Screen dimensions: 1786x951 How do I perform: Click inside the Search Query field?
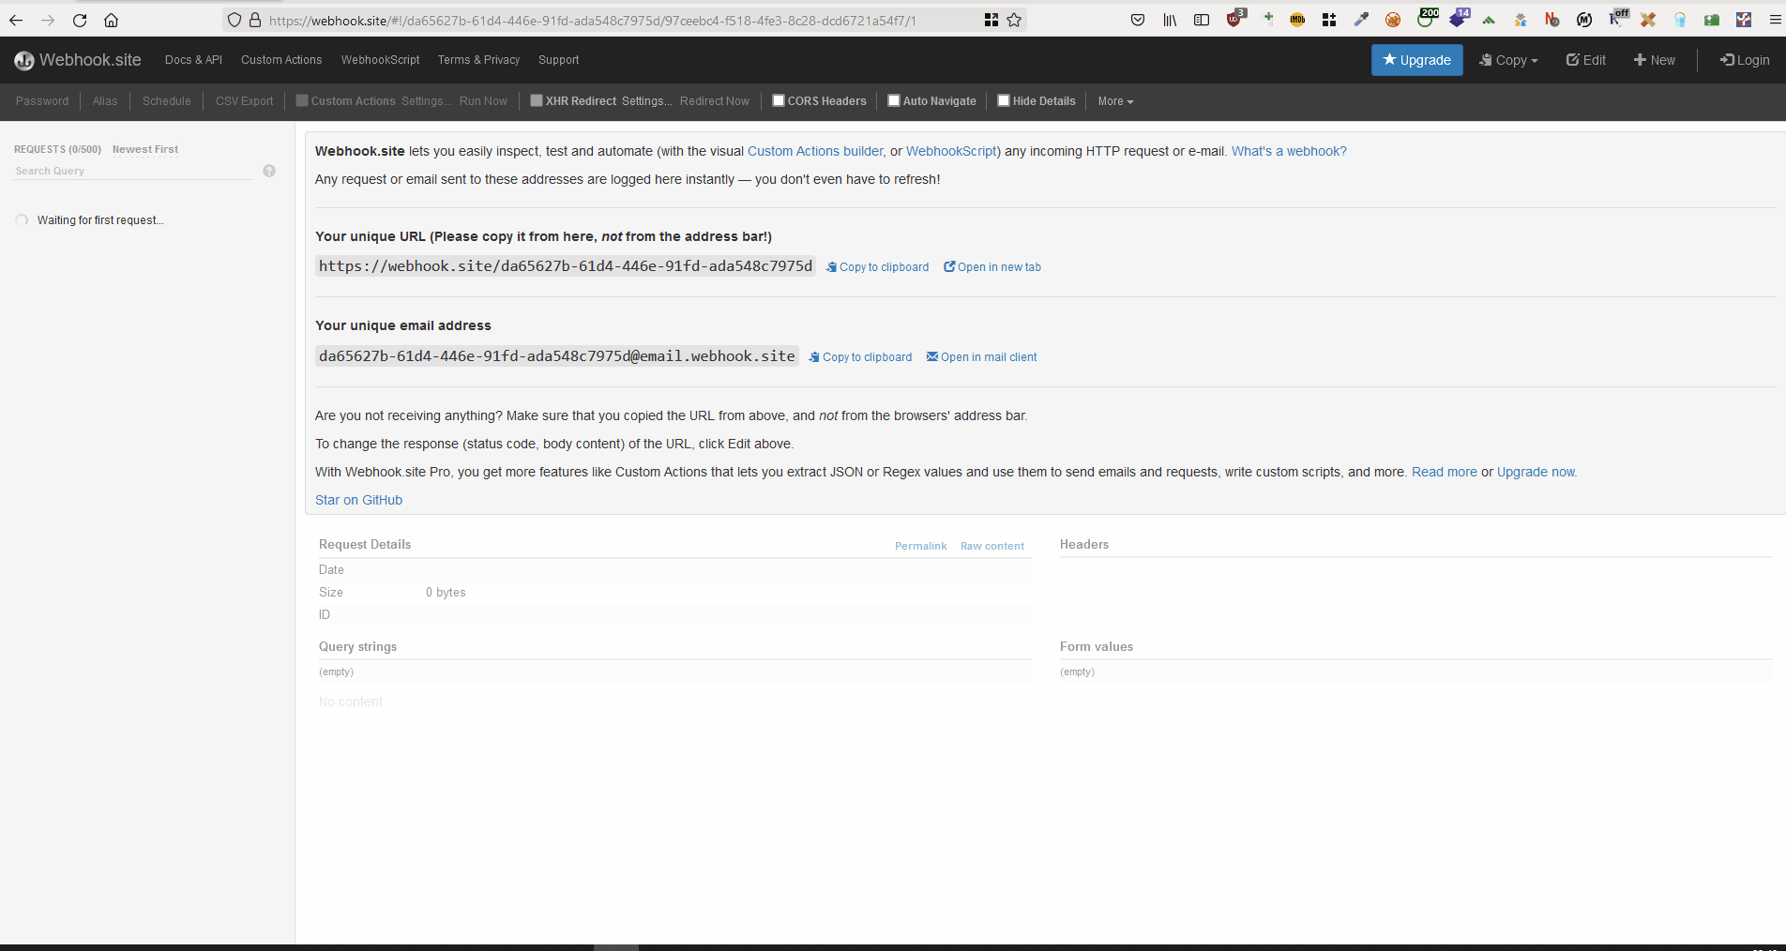point(131,170)
